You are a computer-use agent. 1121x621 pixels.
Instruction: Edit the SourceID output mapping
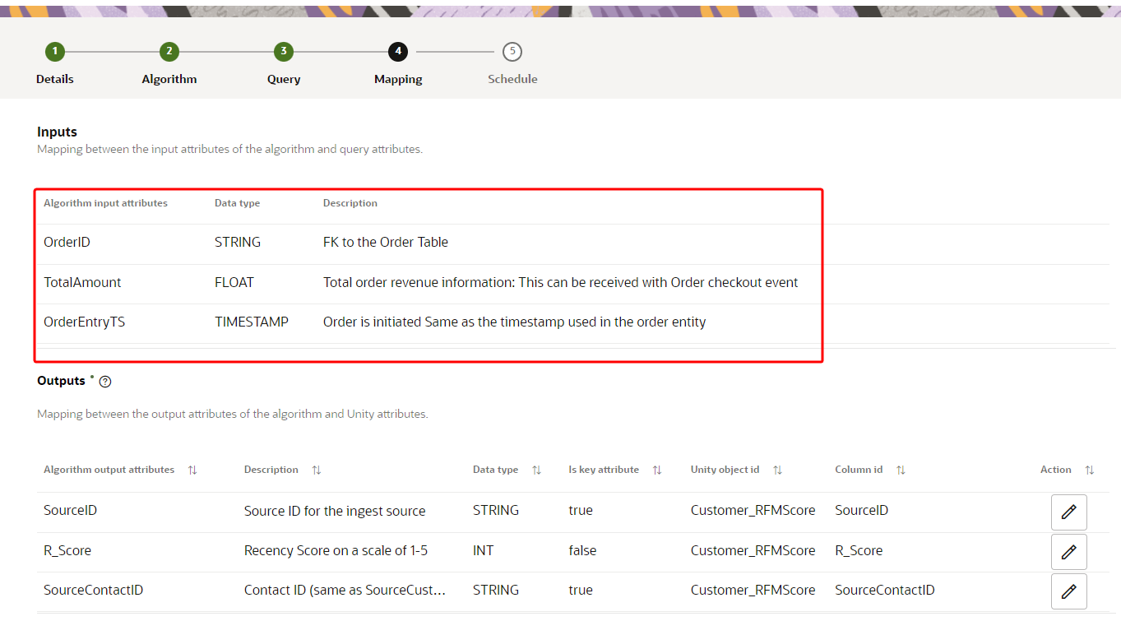coord(1068,512)
